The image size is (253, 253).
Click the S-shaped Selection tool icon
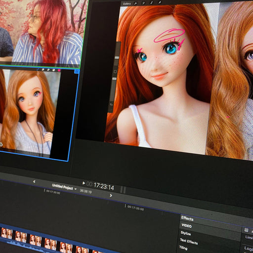(152, 2)
